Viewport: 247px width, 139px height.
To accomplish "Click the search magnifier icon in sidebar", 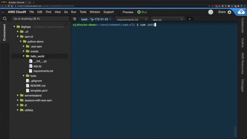I will click(x=5, y=19).
